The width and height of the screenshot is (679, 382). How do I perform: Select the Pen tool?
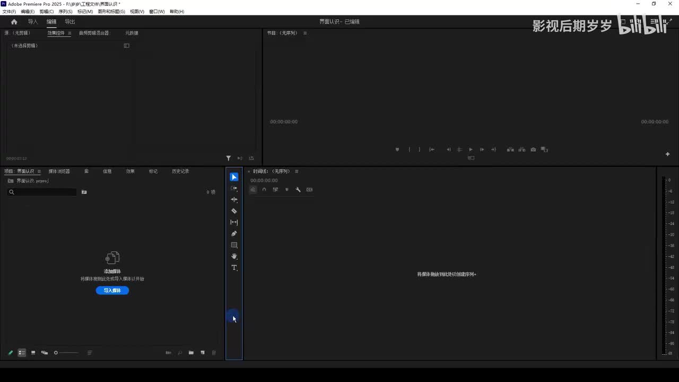coord(234,233)
